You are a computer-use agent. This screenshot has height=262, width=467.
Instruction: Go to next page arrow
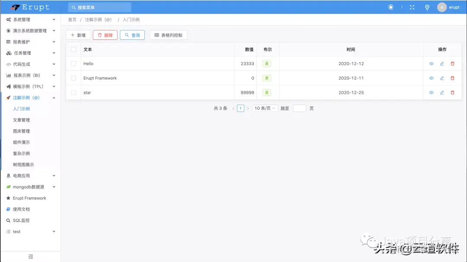tap(248, 109)
